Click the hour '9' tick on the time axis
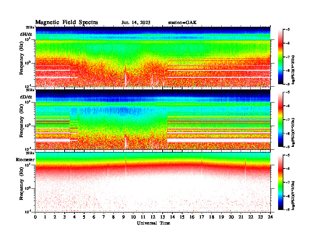The height and width of the screenshot is (249, 322). click(124, 217)
